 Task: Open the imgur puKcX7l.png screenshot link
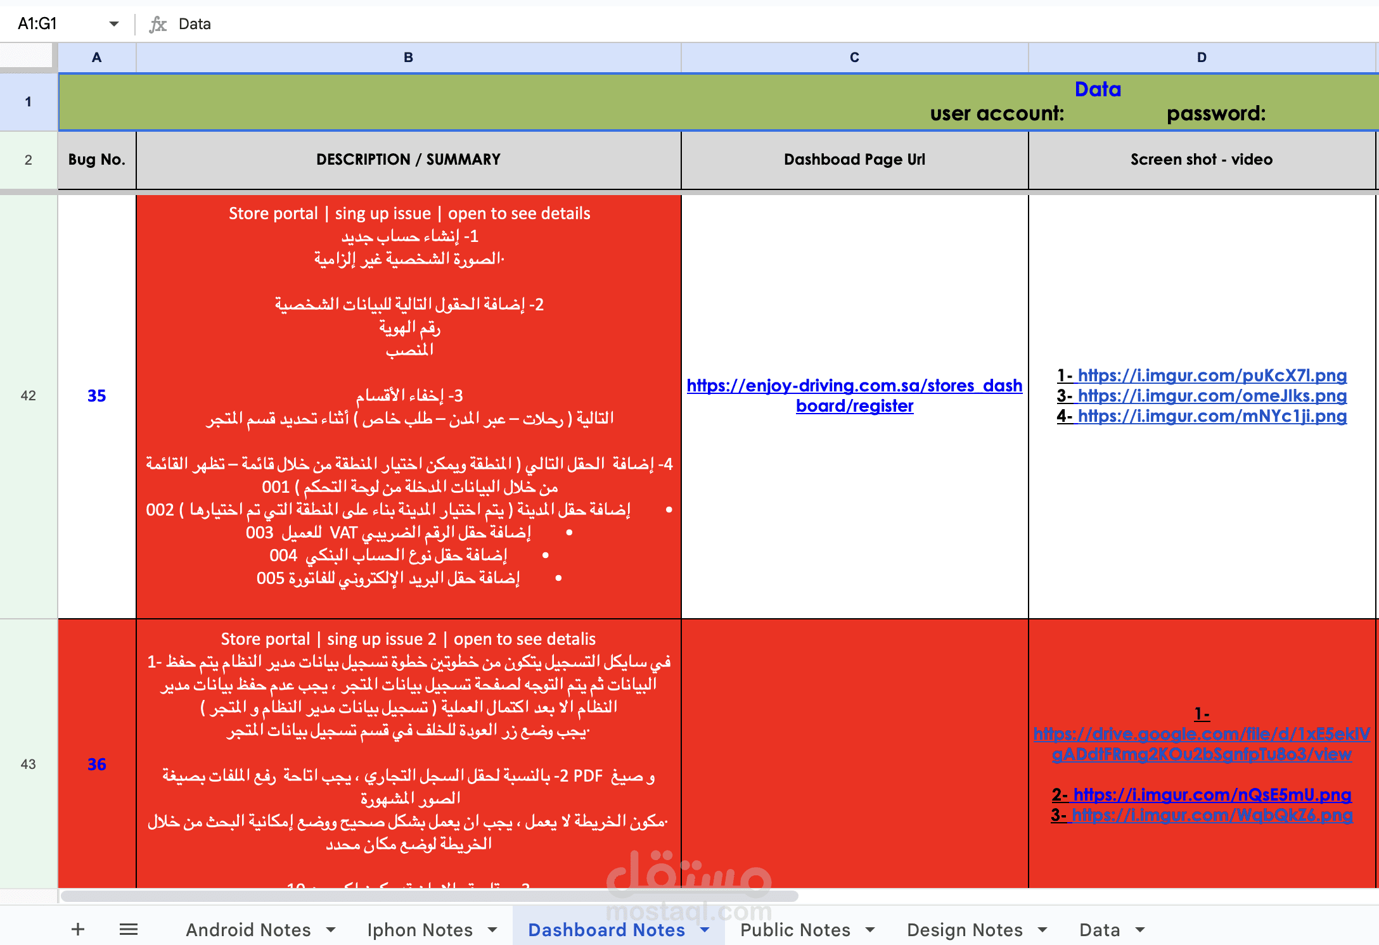[x=1212, y=376]
